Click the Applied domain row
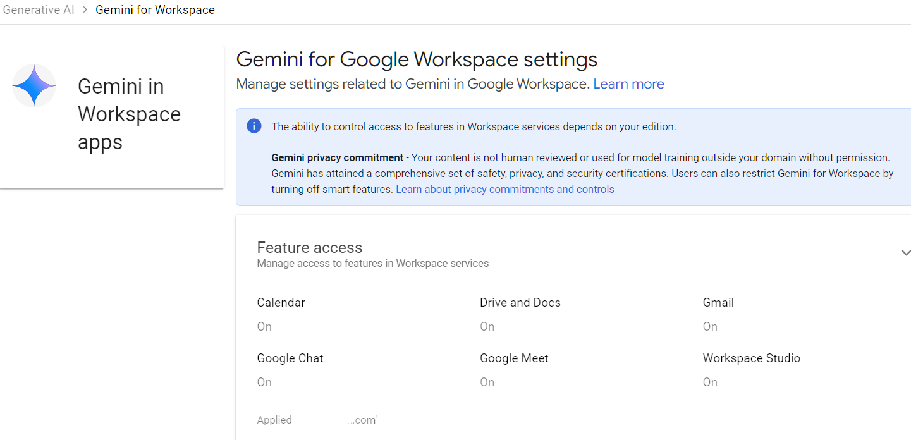The image size is (911, 440). pyautogui.click(x=316, y=419)
